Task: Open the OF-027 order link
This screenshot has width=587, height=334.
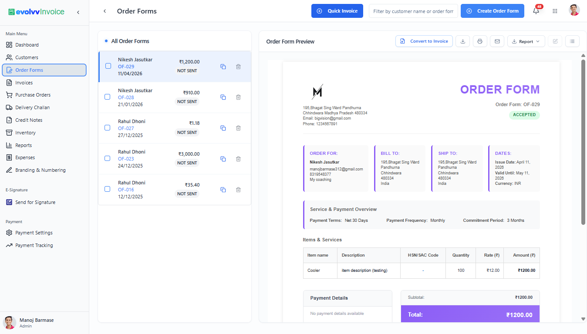Action: [x=126, y=128]
